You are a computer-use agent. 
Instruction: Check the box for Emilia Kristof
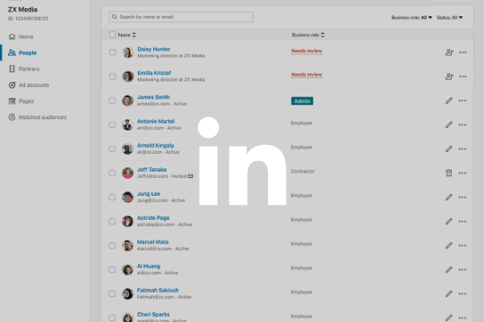pos(113,76)
